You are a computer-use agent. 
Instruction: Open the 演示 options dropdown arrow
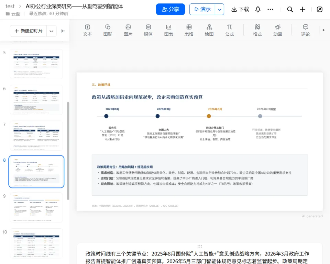click(220, 9)
